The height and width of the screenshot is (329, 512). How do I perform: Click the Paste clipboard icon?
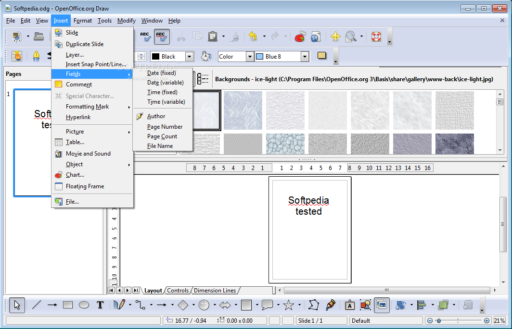213,36
